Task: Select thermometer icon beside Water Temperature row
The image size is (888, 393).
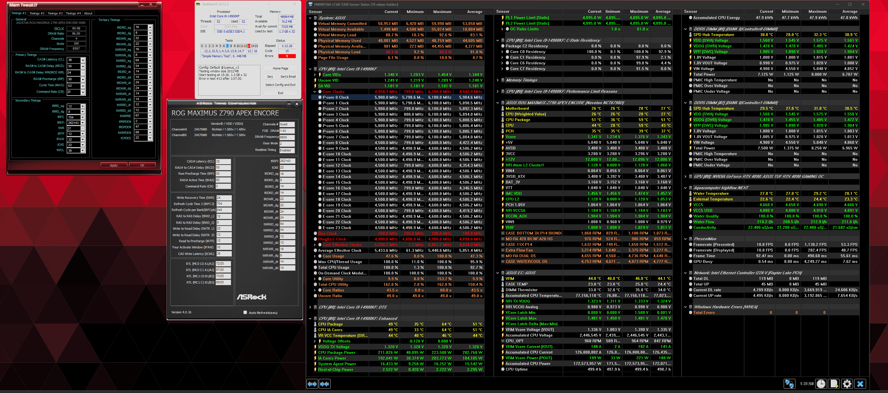Action: pyautogui.click(x=691, y=193)
